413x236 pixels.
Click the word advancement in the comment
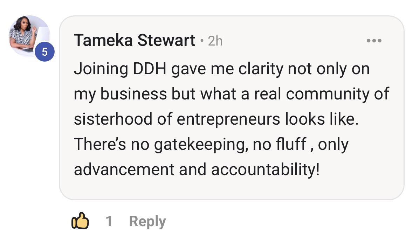[124, 169]
